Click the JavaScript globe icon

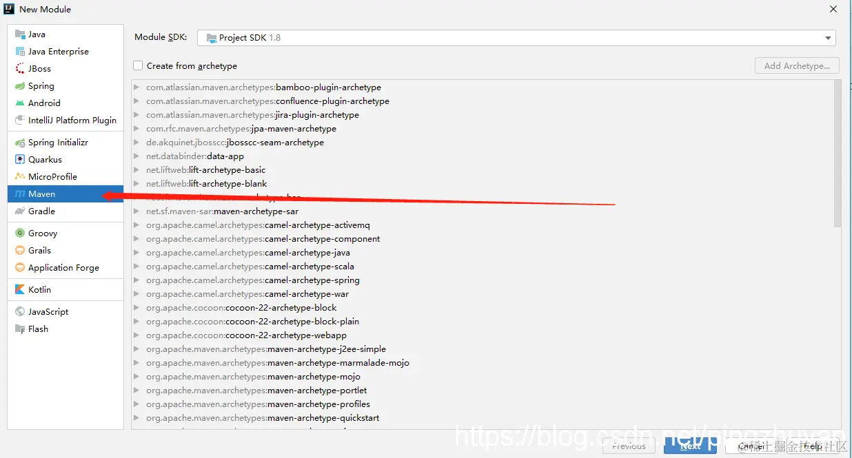20,312
